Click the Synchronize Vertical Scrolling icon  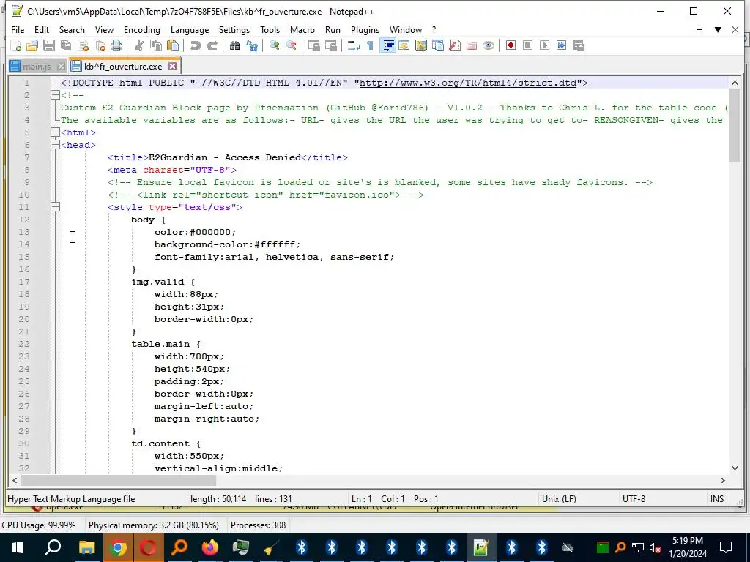[x=313, y=45]
